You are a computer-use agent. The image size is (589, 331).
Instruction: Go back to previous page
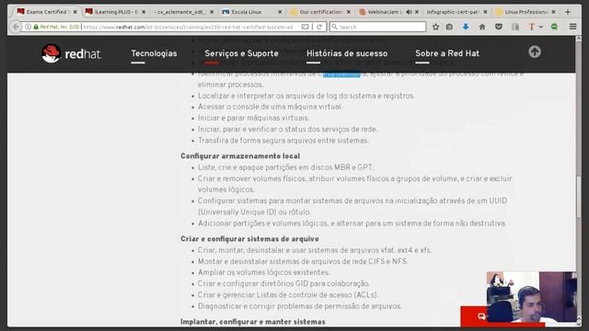tap(16, 27)
